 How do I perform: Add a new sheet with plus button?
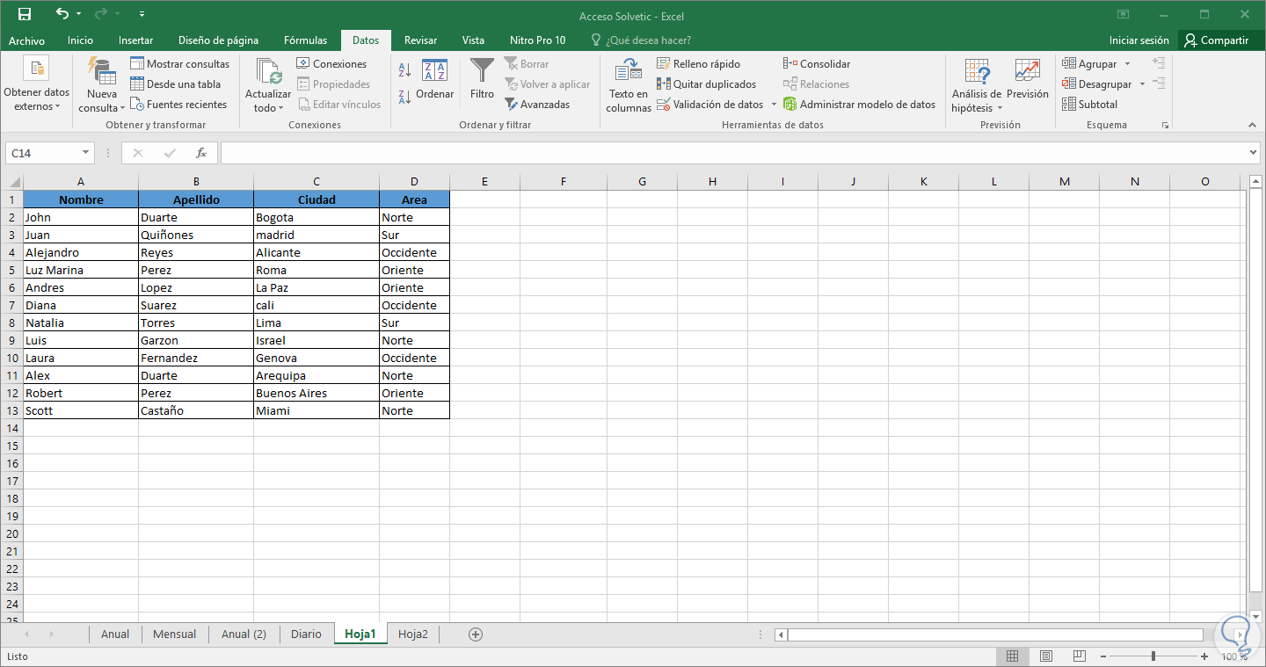[476, 634]
